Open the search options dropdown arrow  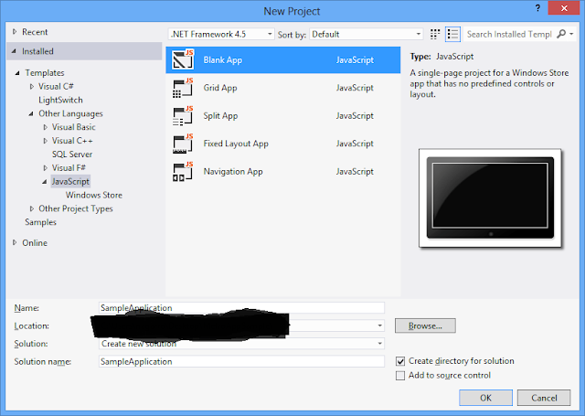[x=571, y=34]
